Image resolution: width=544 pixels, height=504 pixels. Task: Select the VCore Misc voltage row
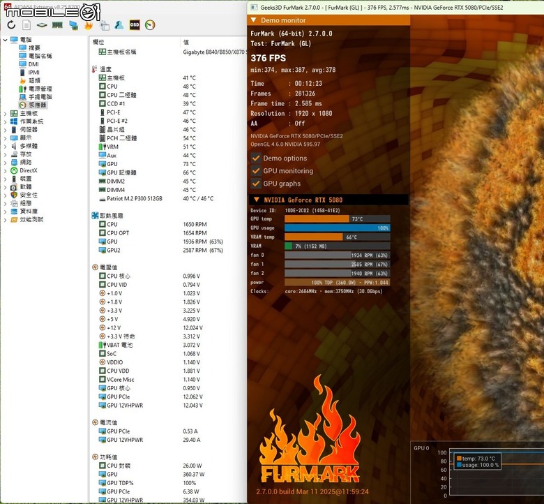point(168,379)
